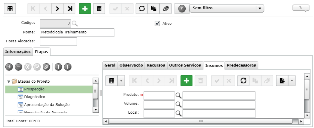Image resolution: width=314 pixels, height=128 pixels.
Task: Add a stage with round plus icon
Action: click(9, 67)
